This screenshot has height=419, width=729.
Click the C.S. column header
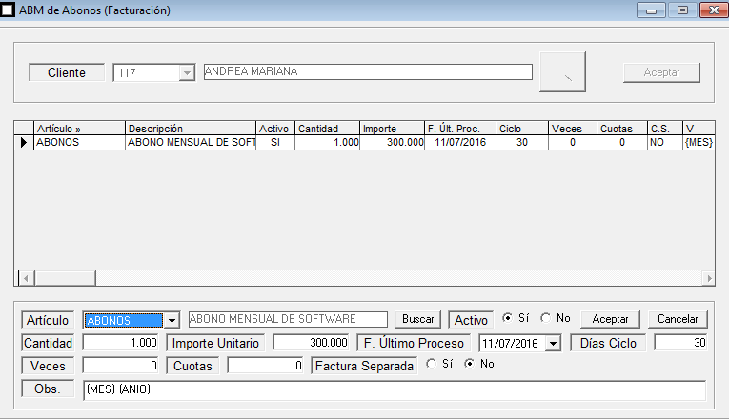tap(665, 129)
